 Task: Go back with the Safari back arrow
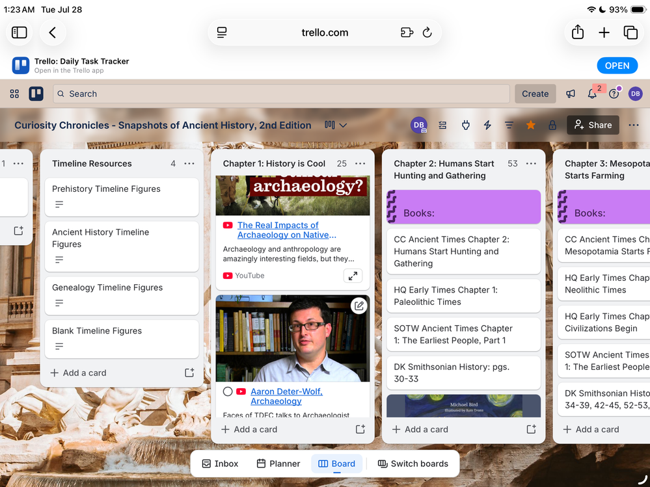click(53, 33)
